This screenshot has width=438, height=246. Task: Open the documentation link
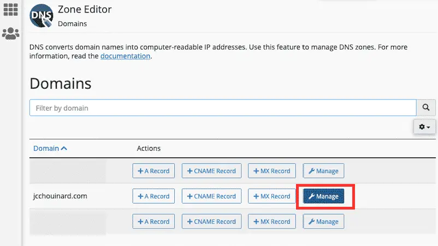tap(125, 56)
